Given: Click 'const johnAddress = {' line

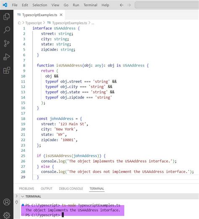Looking at the screenshot, I should point(59,119).
